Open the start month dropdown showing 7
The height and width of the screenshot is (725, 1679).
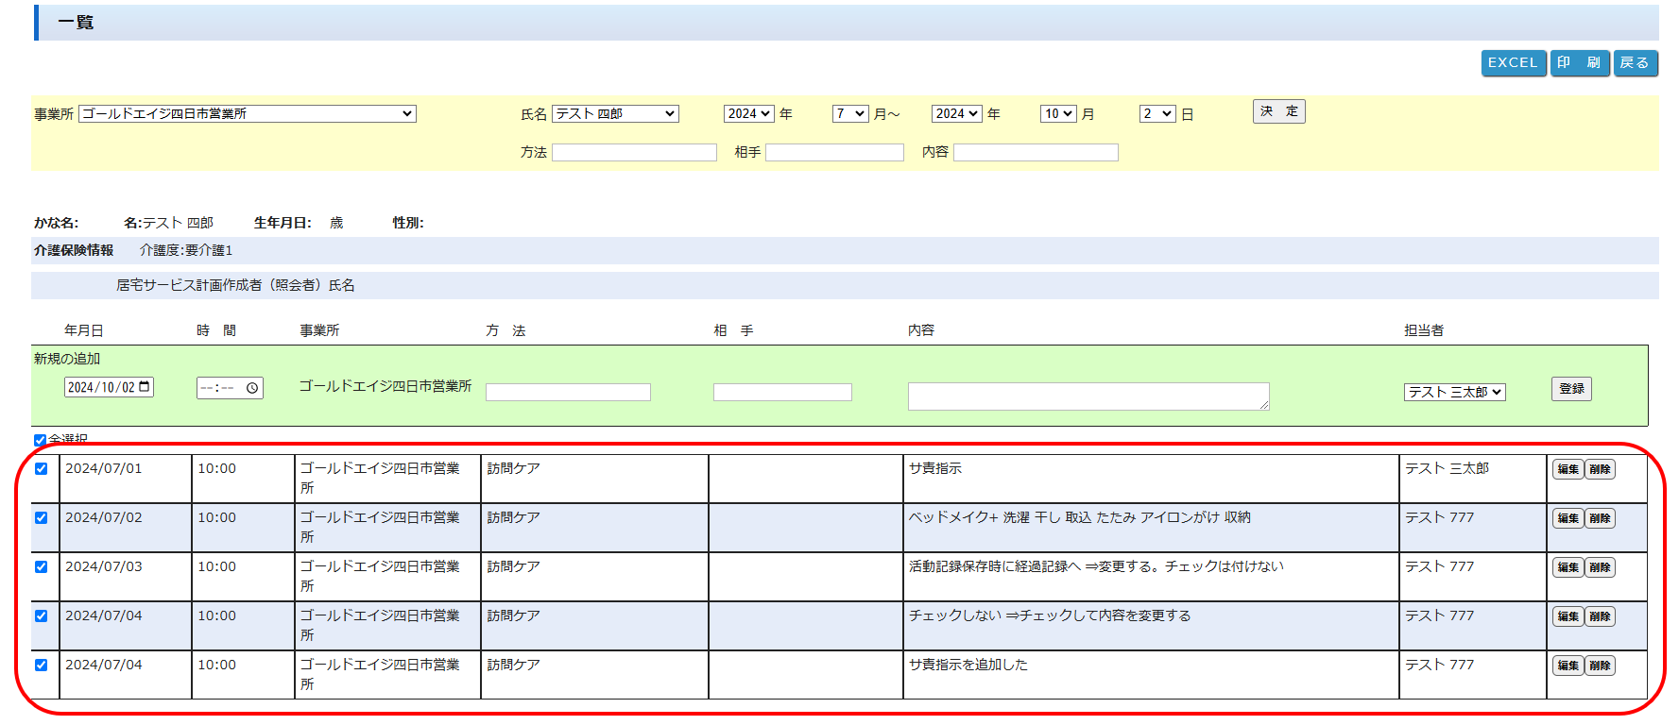click(x=849, y=113)
